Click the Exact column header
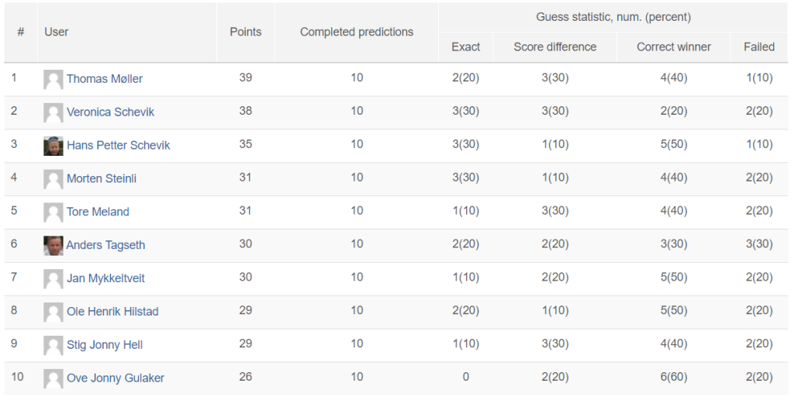Screen dimensions: 794x397 coord(466,47)
